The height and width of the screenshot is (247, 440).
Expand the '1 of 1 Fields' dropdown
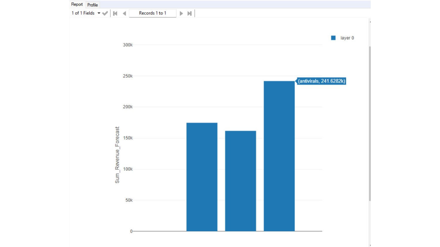(99, 13)
